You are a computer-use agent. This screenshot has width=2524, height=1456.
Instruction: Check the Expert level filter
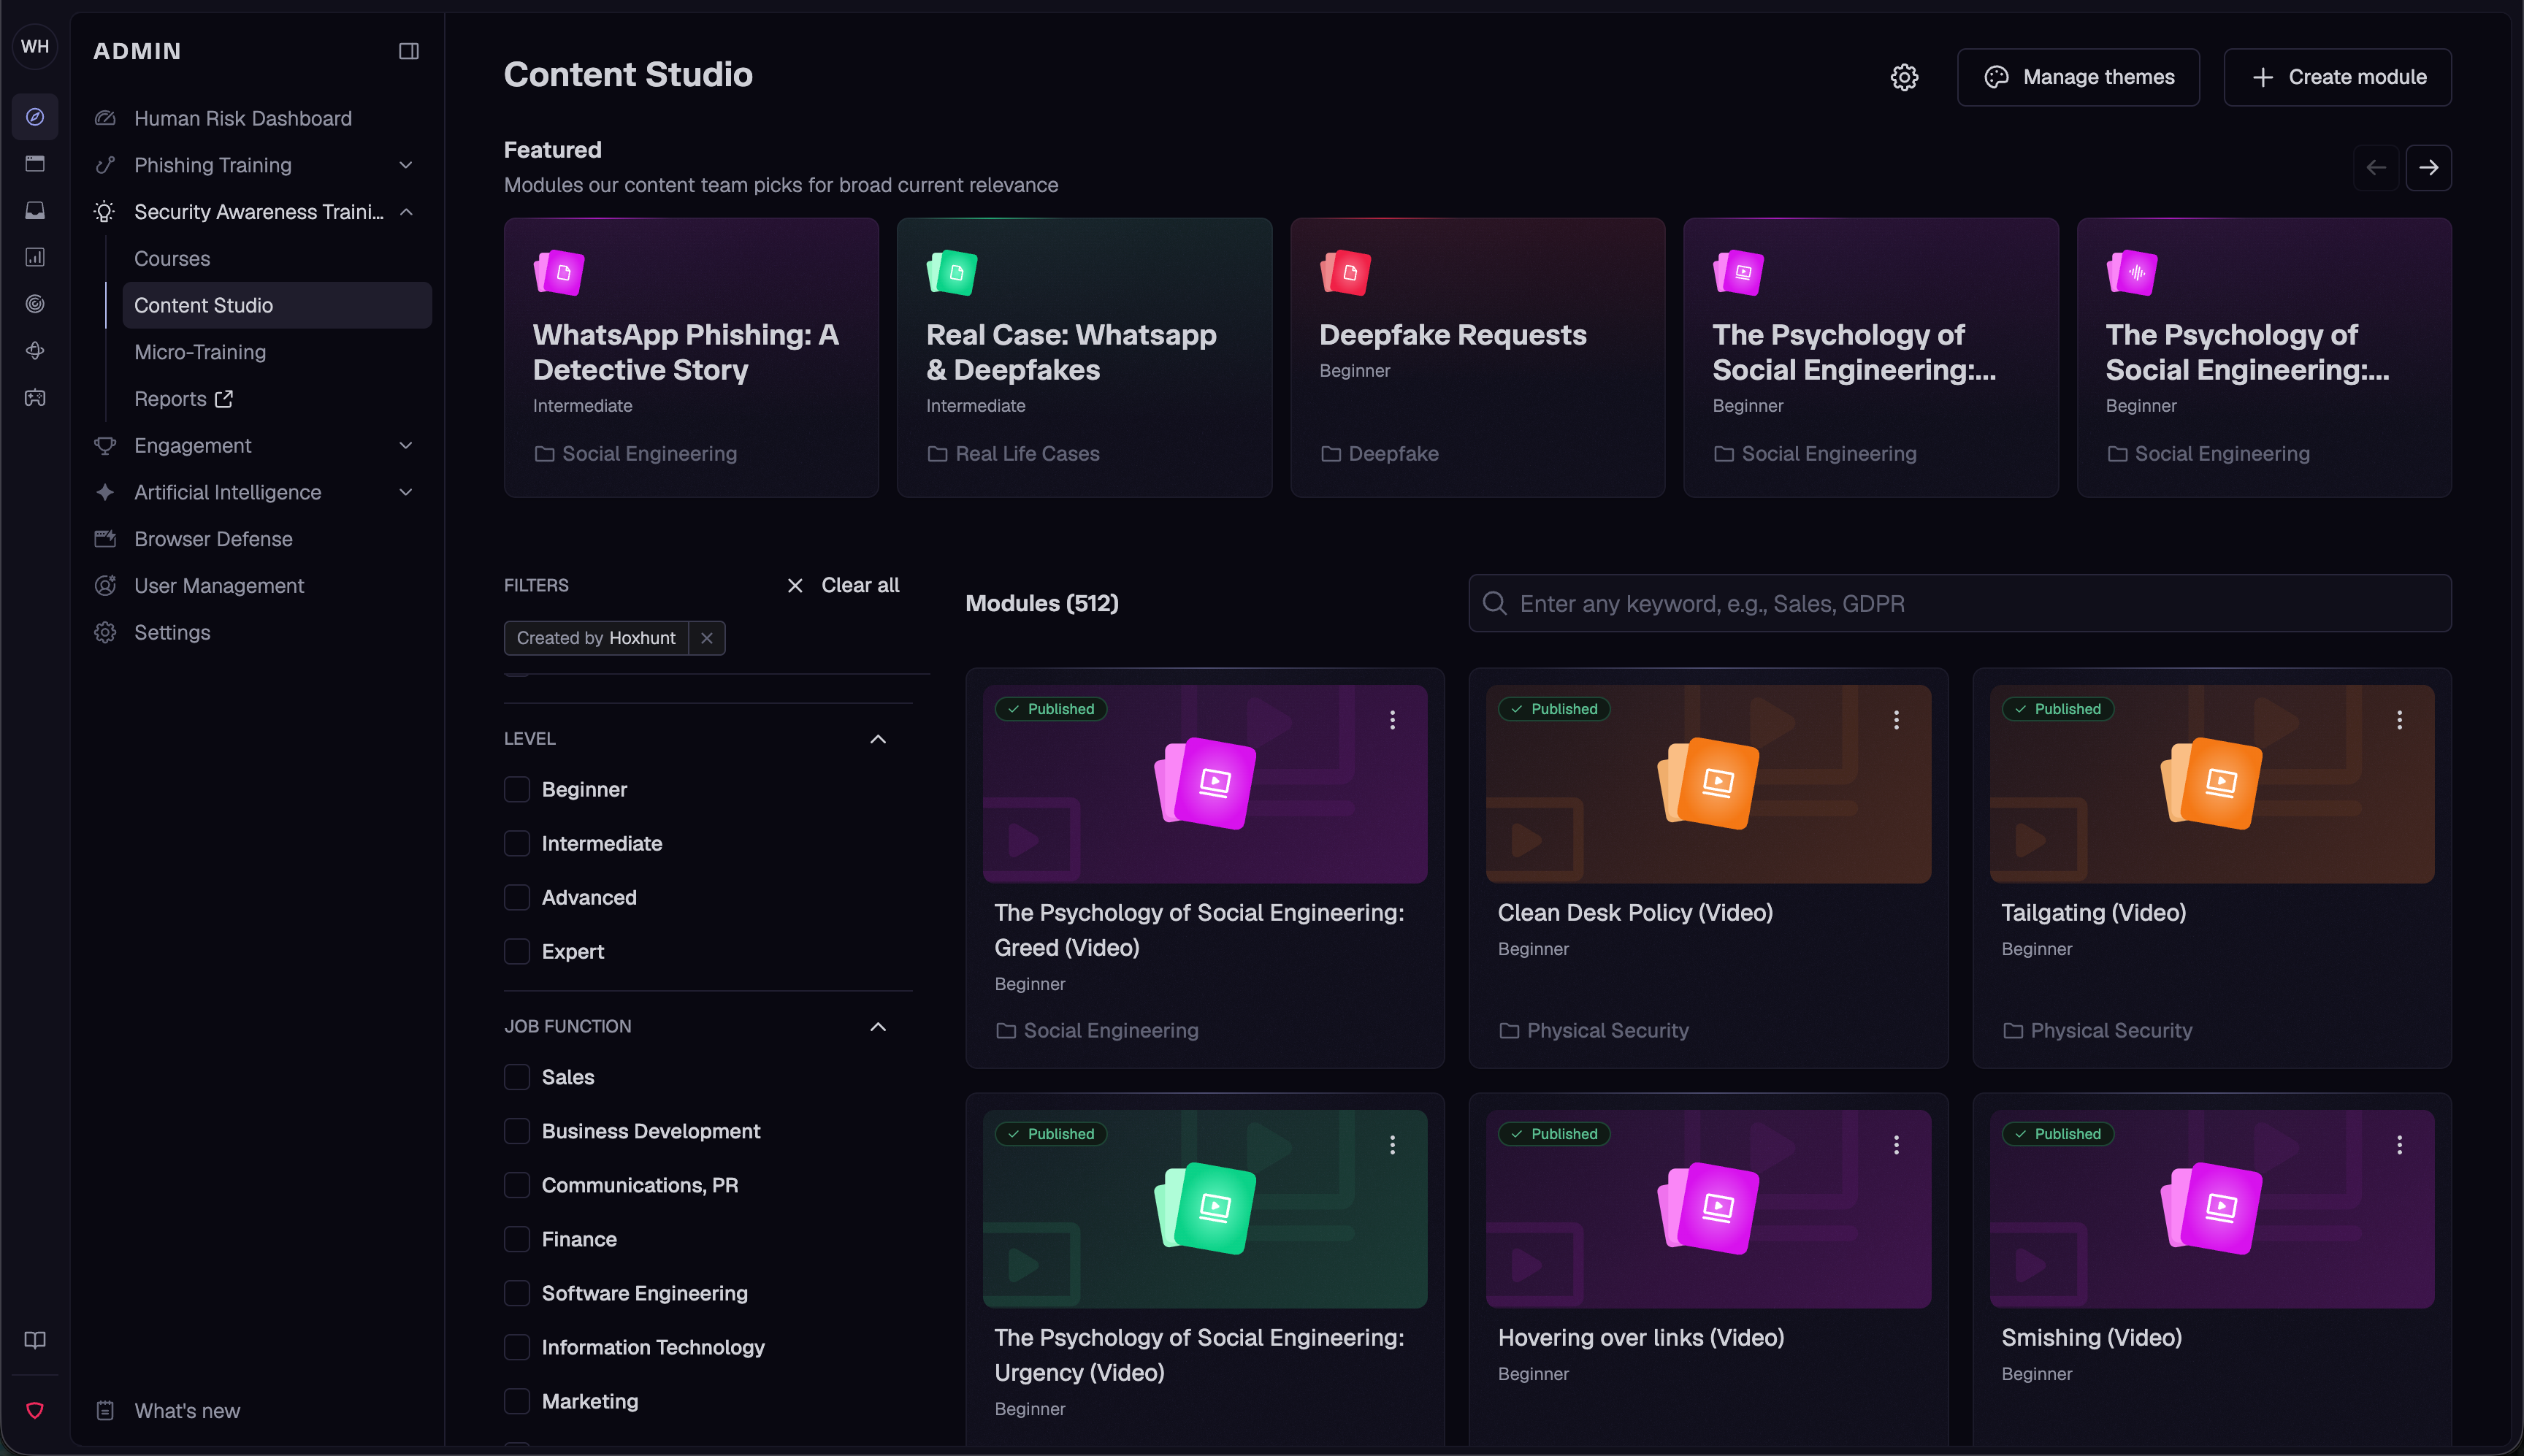pyautogui.click(x=517, y=951)
